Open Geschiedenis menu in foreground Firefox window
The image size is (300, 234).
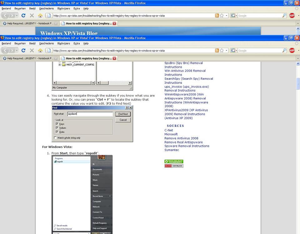pyautogui.click(x=47, y=43)
